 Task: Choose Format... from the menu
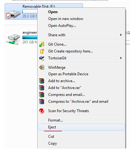(x=55, y=120)
